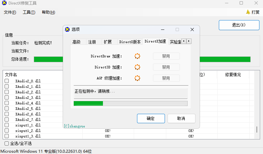Click the 打赏 donate banana icon
263x154 pixels.
248,12
